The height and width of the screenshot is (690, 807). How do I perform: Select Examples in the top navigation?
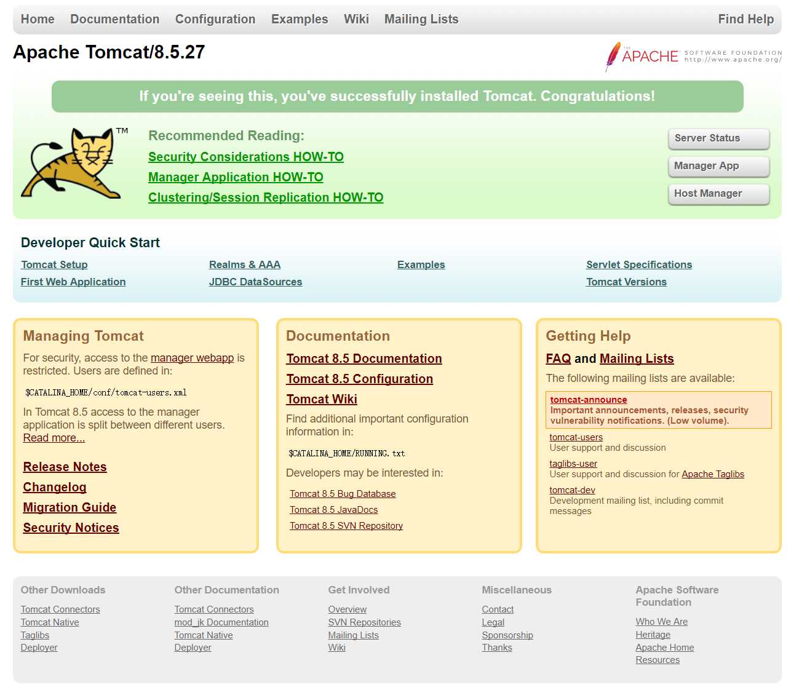[300, 19]
